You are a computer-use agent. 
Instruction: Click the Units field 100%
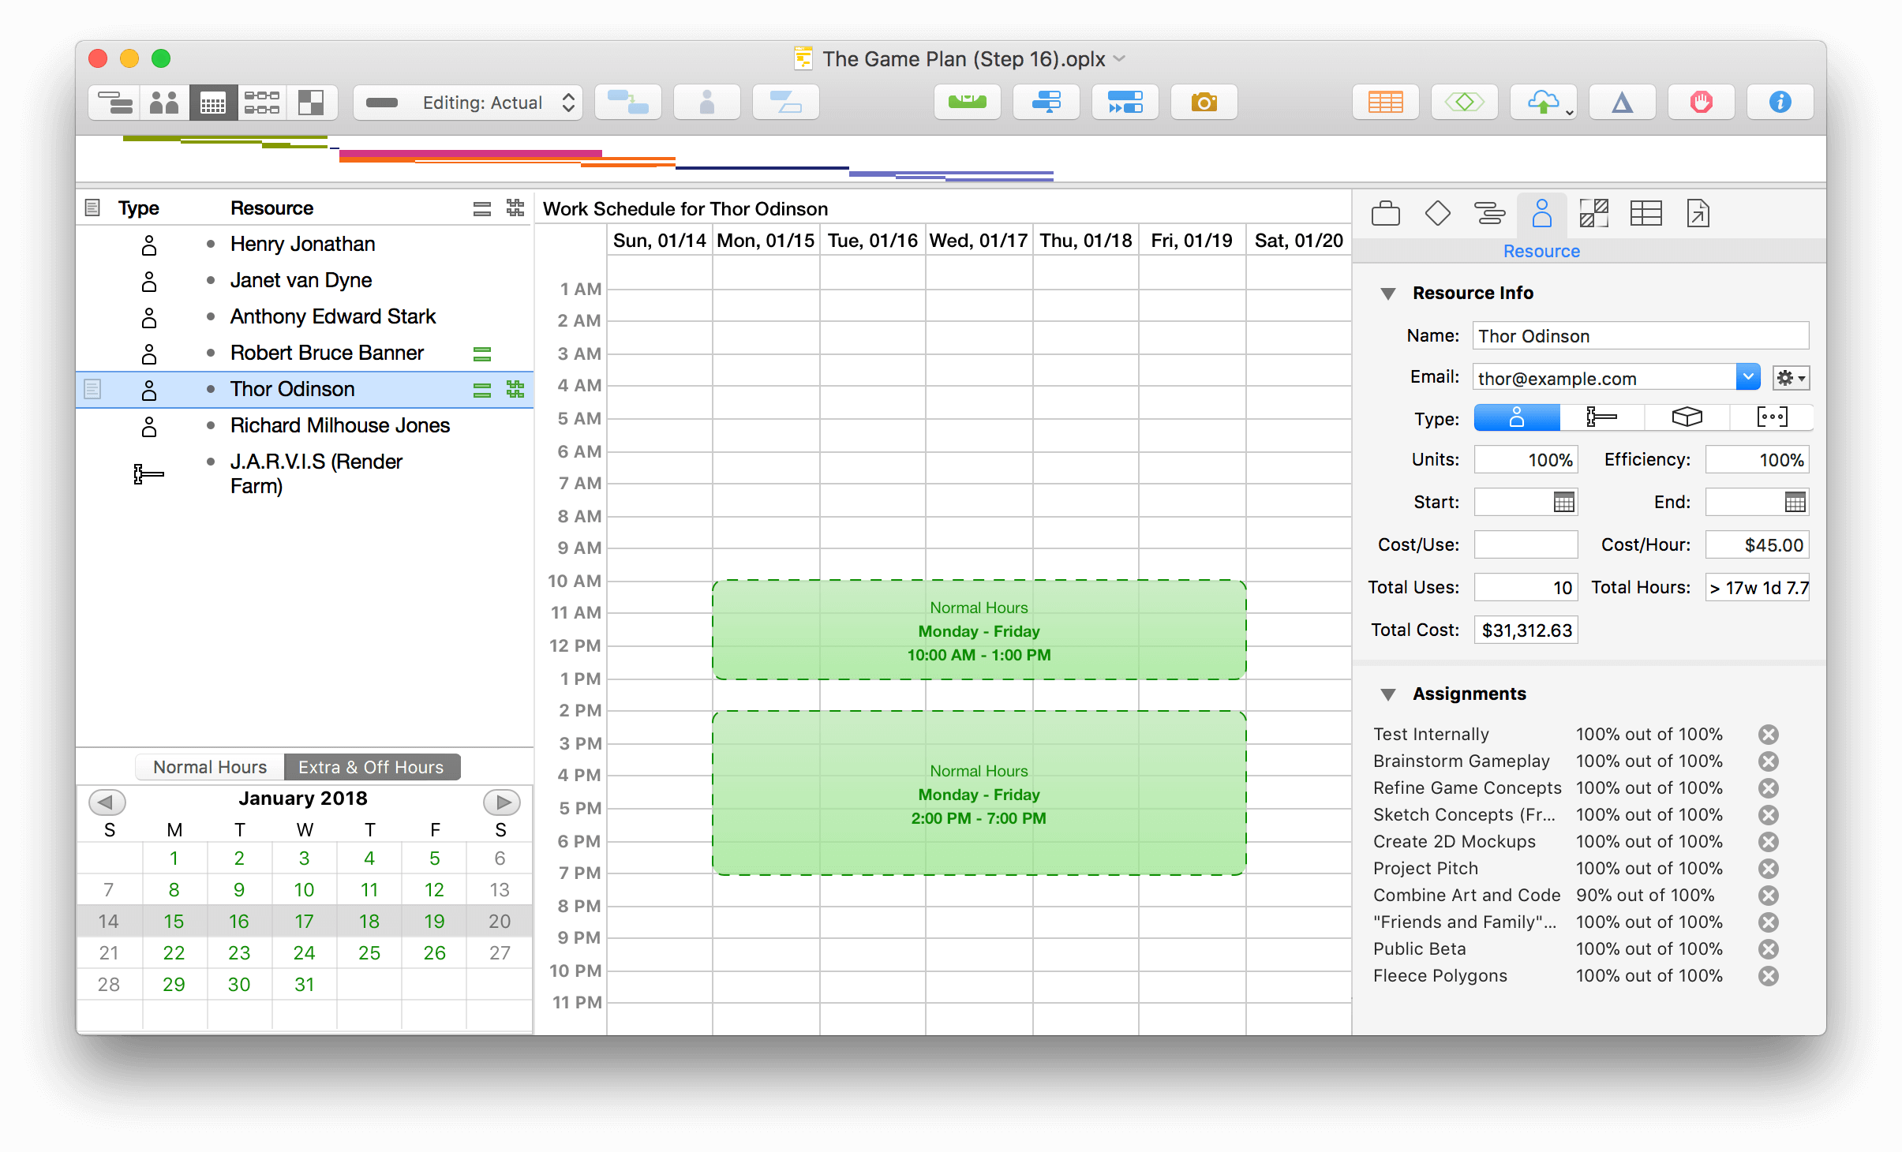click(1526, 459)
